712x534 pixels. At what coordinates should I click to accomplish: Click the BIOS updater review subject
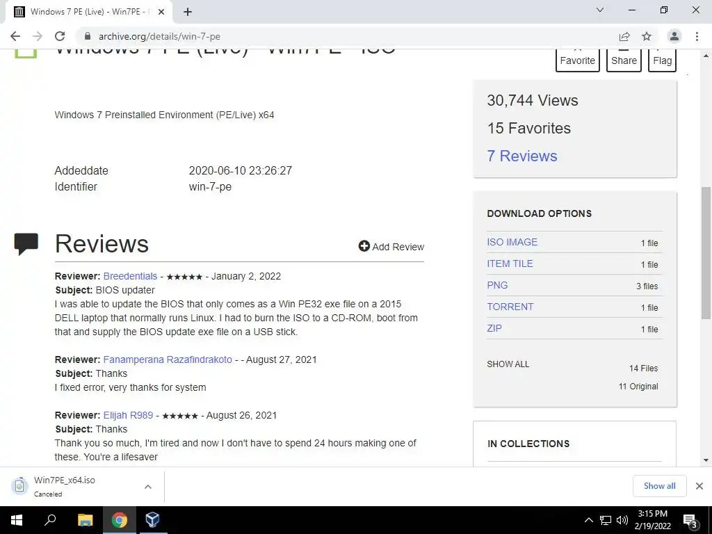pos(125,290)
